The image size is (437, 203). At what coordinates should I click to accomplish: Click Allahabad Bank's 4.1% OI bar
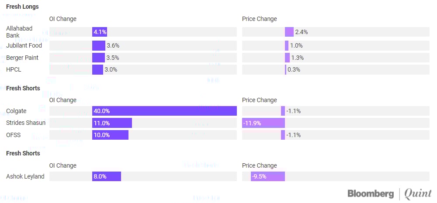[100, 32]
